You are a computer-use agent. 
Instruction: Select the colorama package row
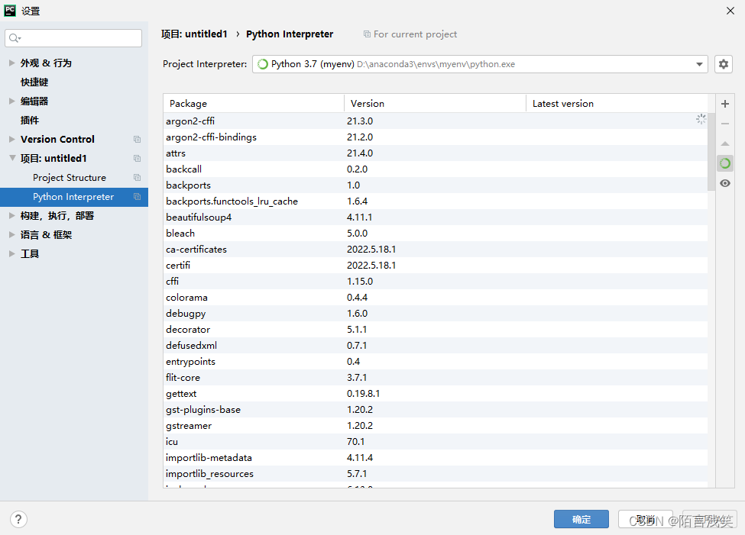[x=436, y=297]
